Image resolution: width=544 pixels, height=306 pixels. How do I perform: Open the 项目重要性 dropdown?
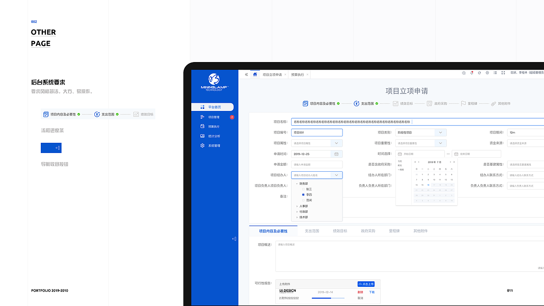pos(421,143)
